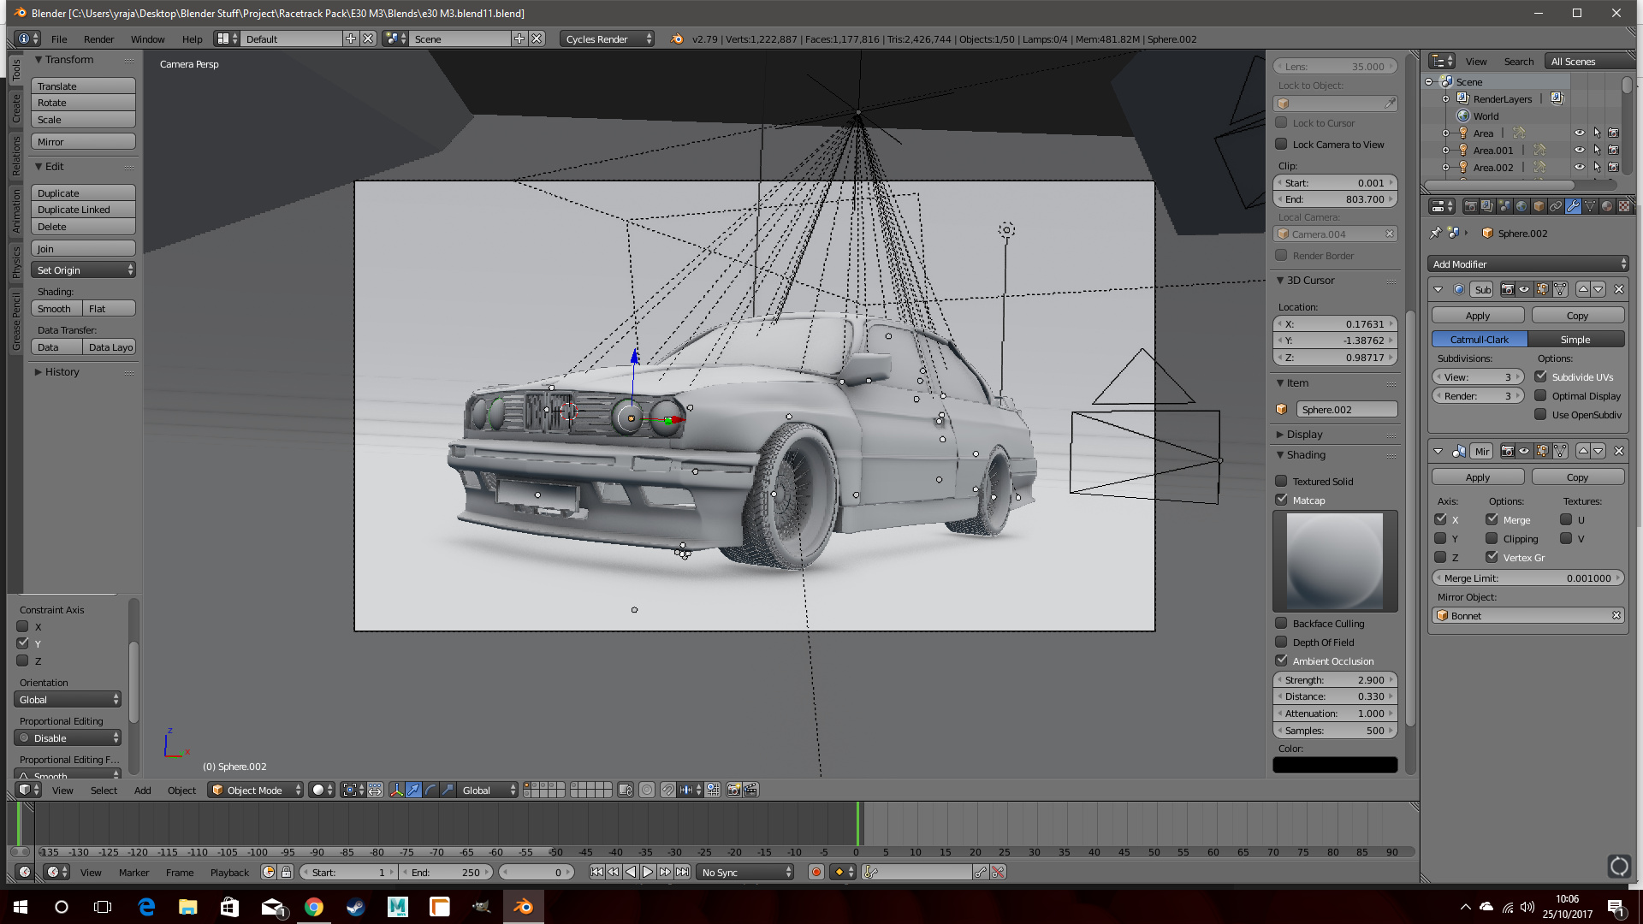The width and height of the screenshot is (1643, 924).
Task: Toggle Area.001 renderability camera icon
Action: (1613, 151)
